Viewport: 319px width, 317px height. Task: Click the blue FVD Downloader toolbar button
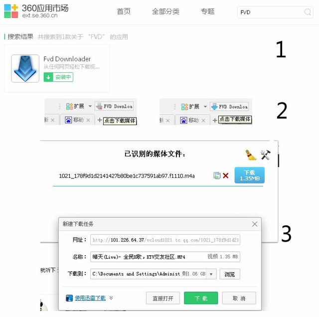coord(229,107)
